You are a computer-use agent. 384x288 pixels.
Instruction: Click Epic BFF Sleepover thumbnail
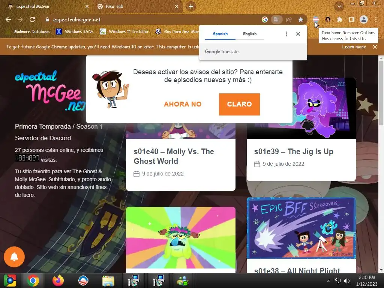(301, 228)
